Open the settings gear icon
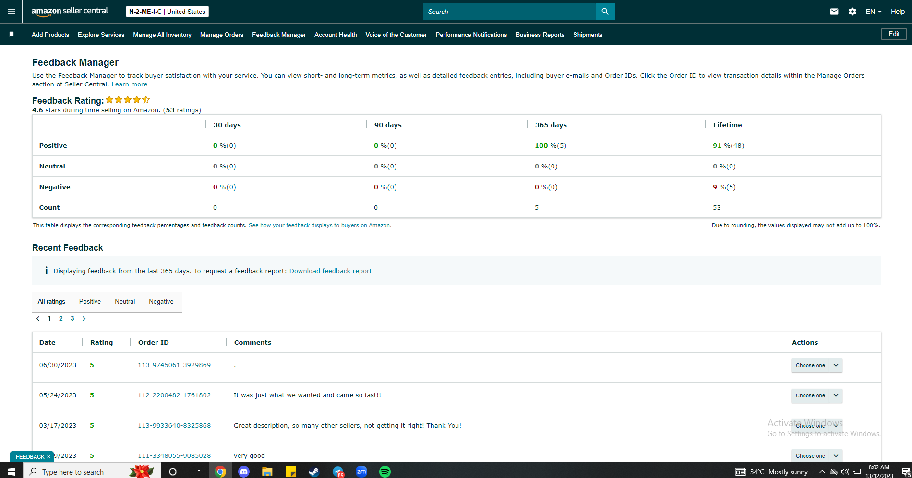Viewport: 912px width, 478px height. [x=852, y=12]
